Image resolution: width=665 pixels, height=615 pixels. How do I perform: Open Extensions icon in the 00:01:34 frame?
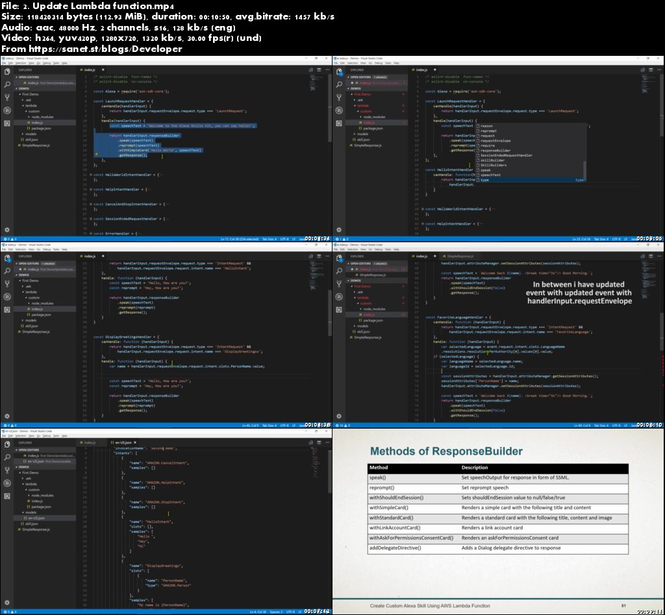pyautogui.click(x=7, y=123)
